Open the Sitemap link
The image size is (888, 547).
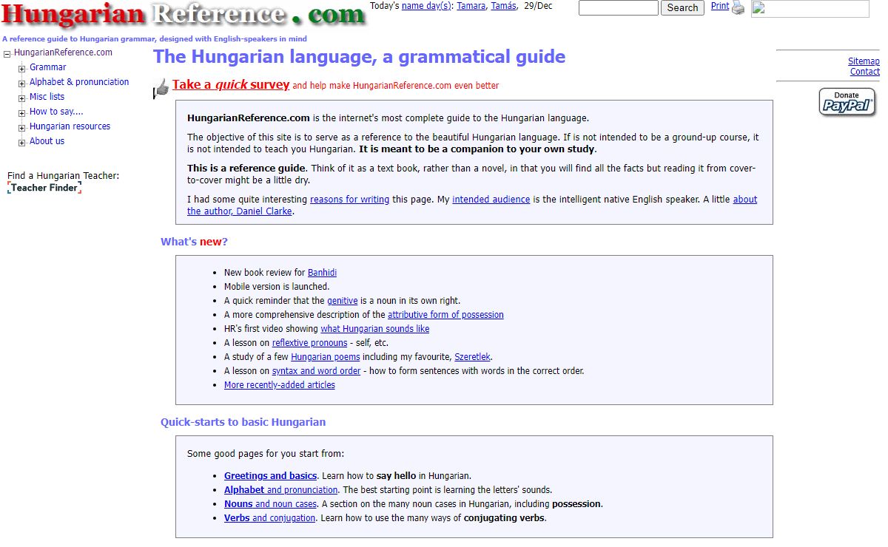click(x=864, y=61)
